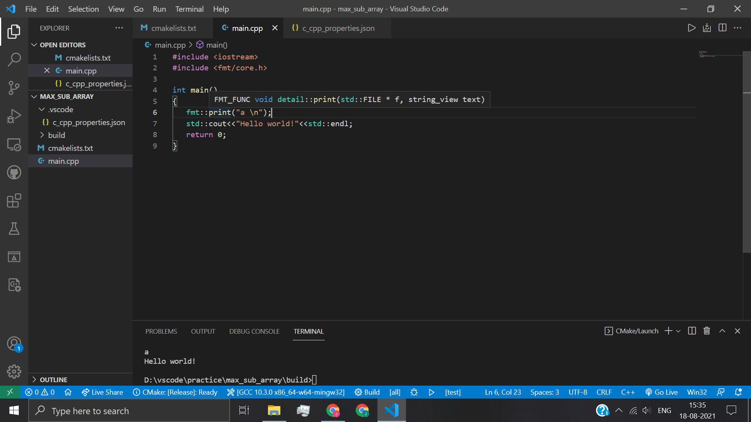Kill the active terminal
Viewport: 751px width, 422px height.
tap(706, 331)
